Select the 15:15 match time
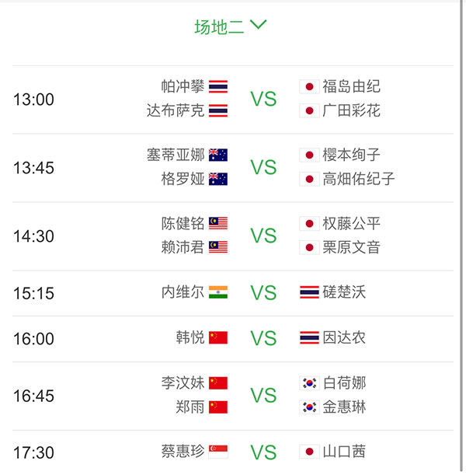The image size is (466, 475). pyautogui.click(x=33, y=292)
